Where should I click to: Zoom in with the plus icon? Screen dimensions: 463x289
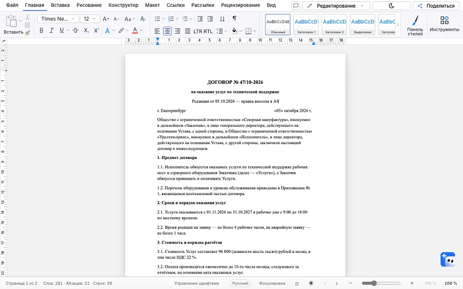tap(412, 283)
